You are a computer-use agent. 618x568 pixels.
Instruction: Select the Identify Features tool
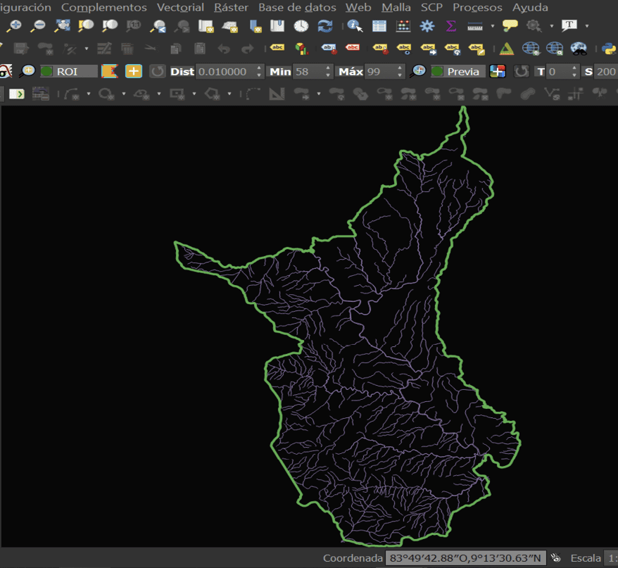click(x=355, y=26)
